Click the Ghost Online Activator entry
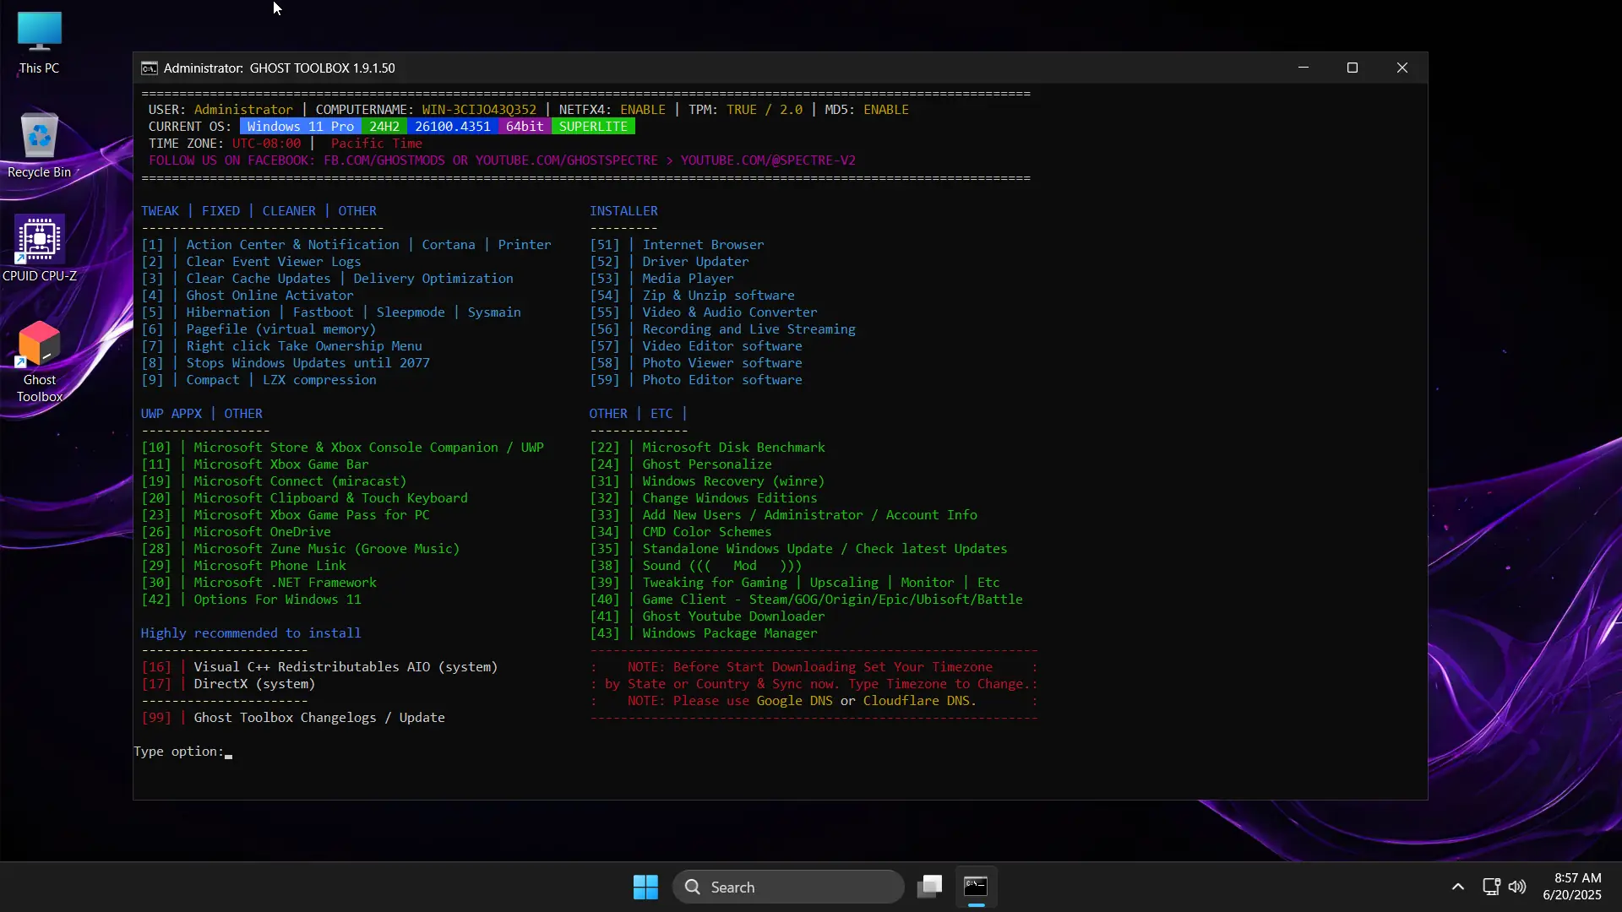Screen dimensions: 1622x912 tap(269, 296)
